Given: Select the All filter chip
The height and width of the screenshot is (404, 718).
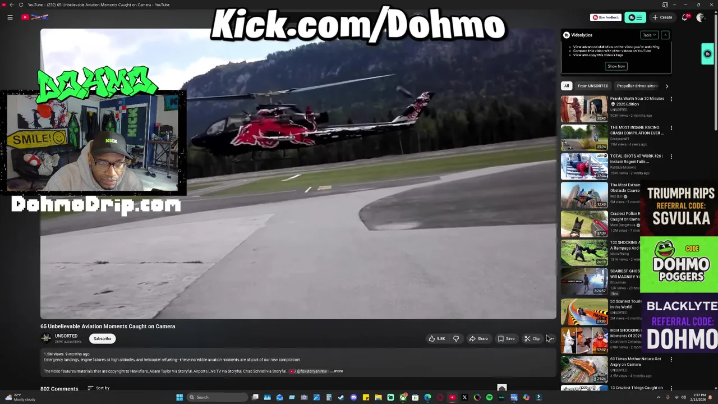Looking at the screenshot, I should [x=567, y=86].
